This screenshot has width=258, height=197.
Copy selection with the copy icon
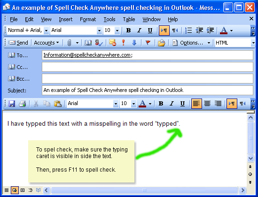[47, 104]
